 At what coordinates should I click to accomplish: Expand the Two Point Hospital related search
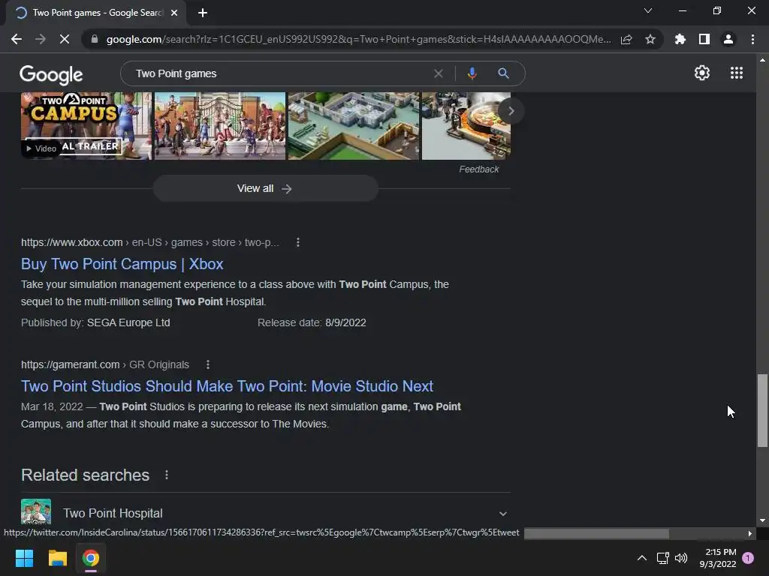pyautogui.click(x=502, y=513)
